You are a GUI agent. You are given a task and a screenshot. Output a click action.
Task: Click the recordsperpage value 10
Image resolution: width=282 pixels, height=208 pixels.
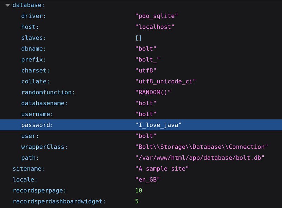pyautogui.click(x=139, y=191)
